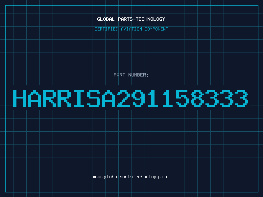
Task: Select the NUMBER: label text
Action: tap(138, 75)
